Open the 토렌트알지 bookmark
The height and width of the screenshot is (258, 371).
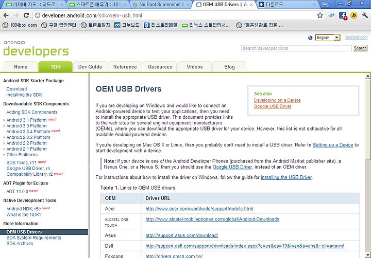click(x=96, y=25)
